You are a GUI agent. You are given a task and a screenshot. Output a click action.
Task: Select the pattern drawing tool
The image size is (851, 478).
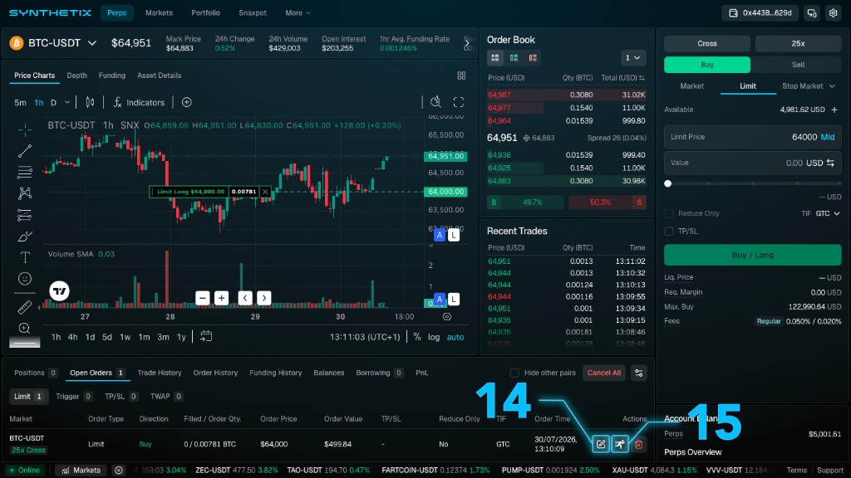[24, 193]
